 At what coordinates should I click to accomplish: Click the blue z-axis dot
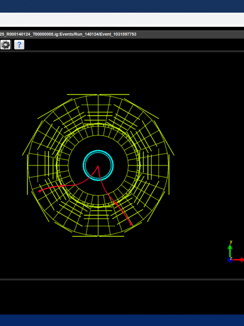(230, 260)
